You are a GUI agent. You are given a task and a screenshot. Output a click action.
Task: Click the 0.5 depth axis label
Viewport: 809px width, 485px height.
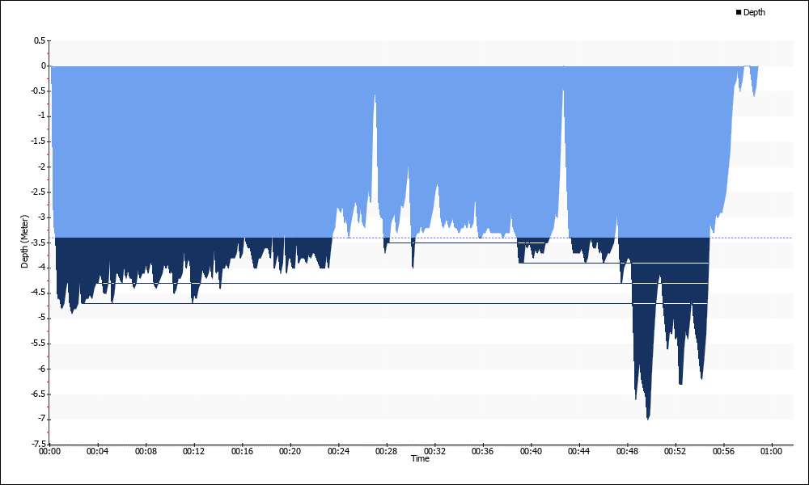point(40,40)
